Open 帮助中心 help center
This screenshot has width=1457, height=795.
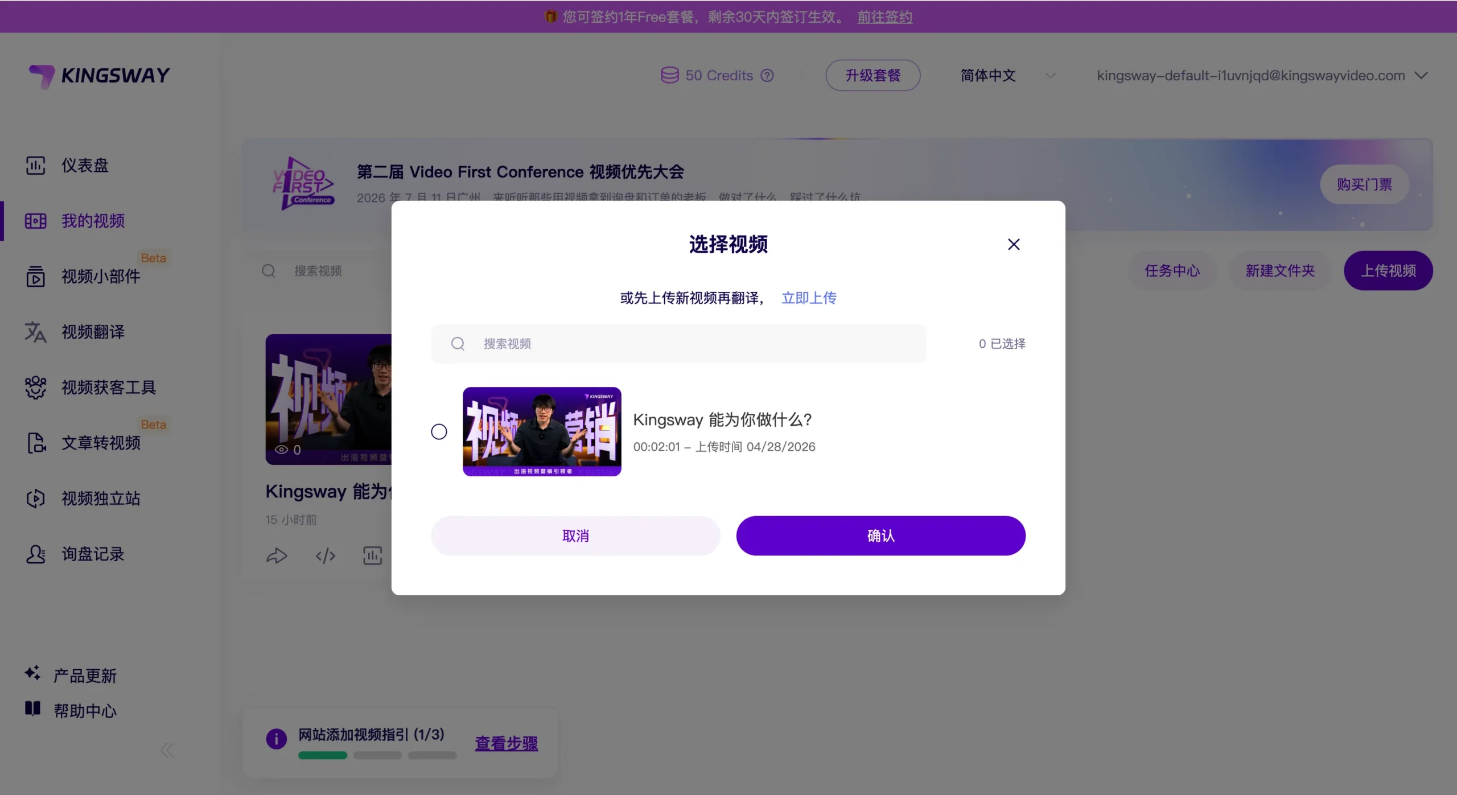(85, 711)
